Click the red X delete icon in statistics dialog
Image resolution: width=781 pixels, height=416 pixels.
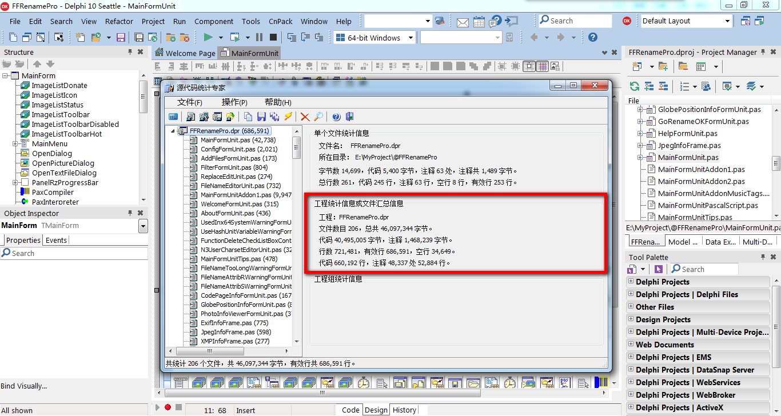coord(305,117)
